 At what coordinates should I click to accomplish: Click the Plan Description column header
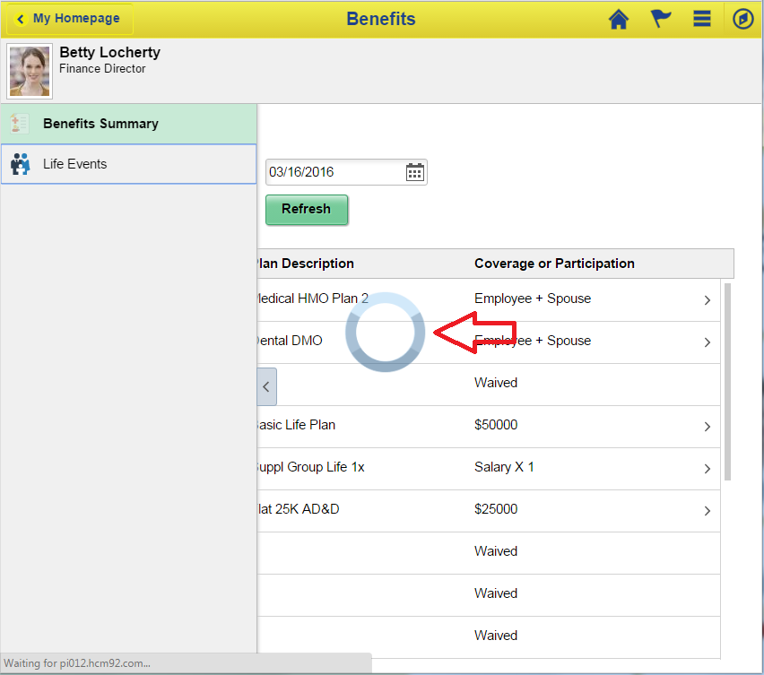[x=306, y=264]
